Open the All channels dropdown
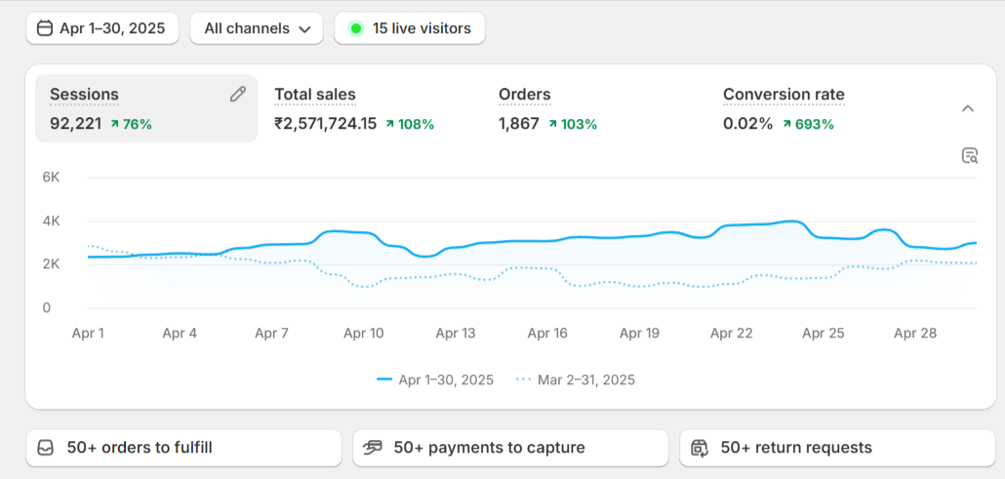 (x=257, y=28)
